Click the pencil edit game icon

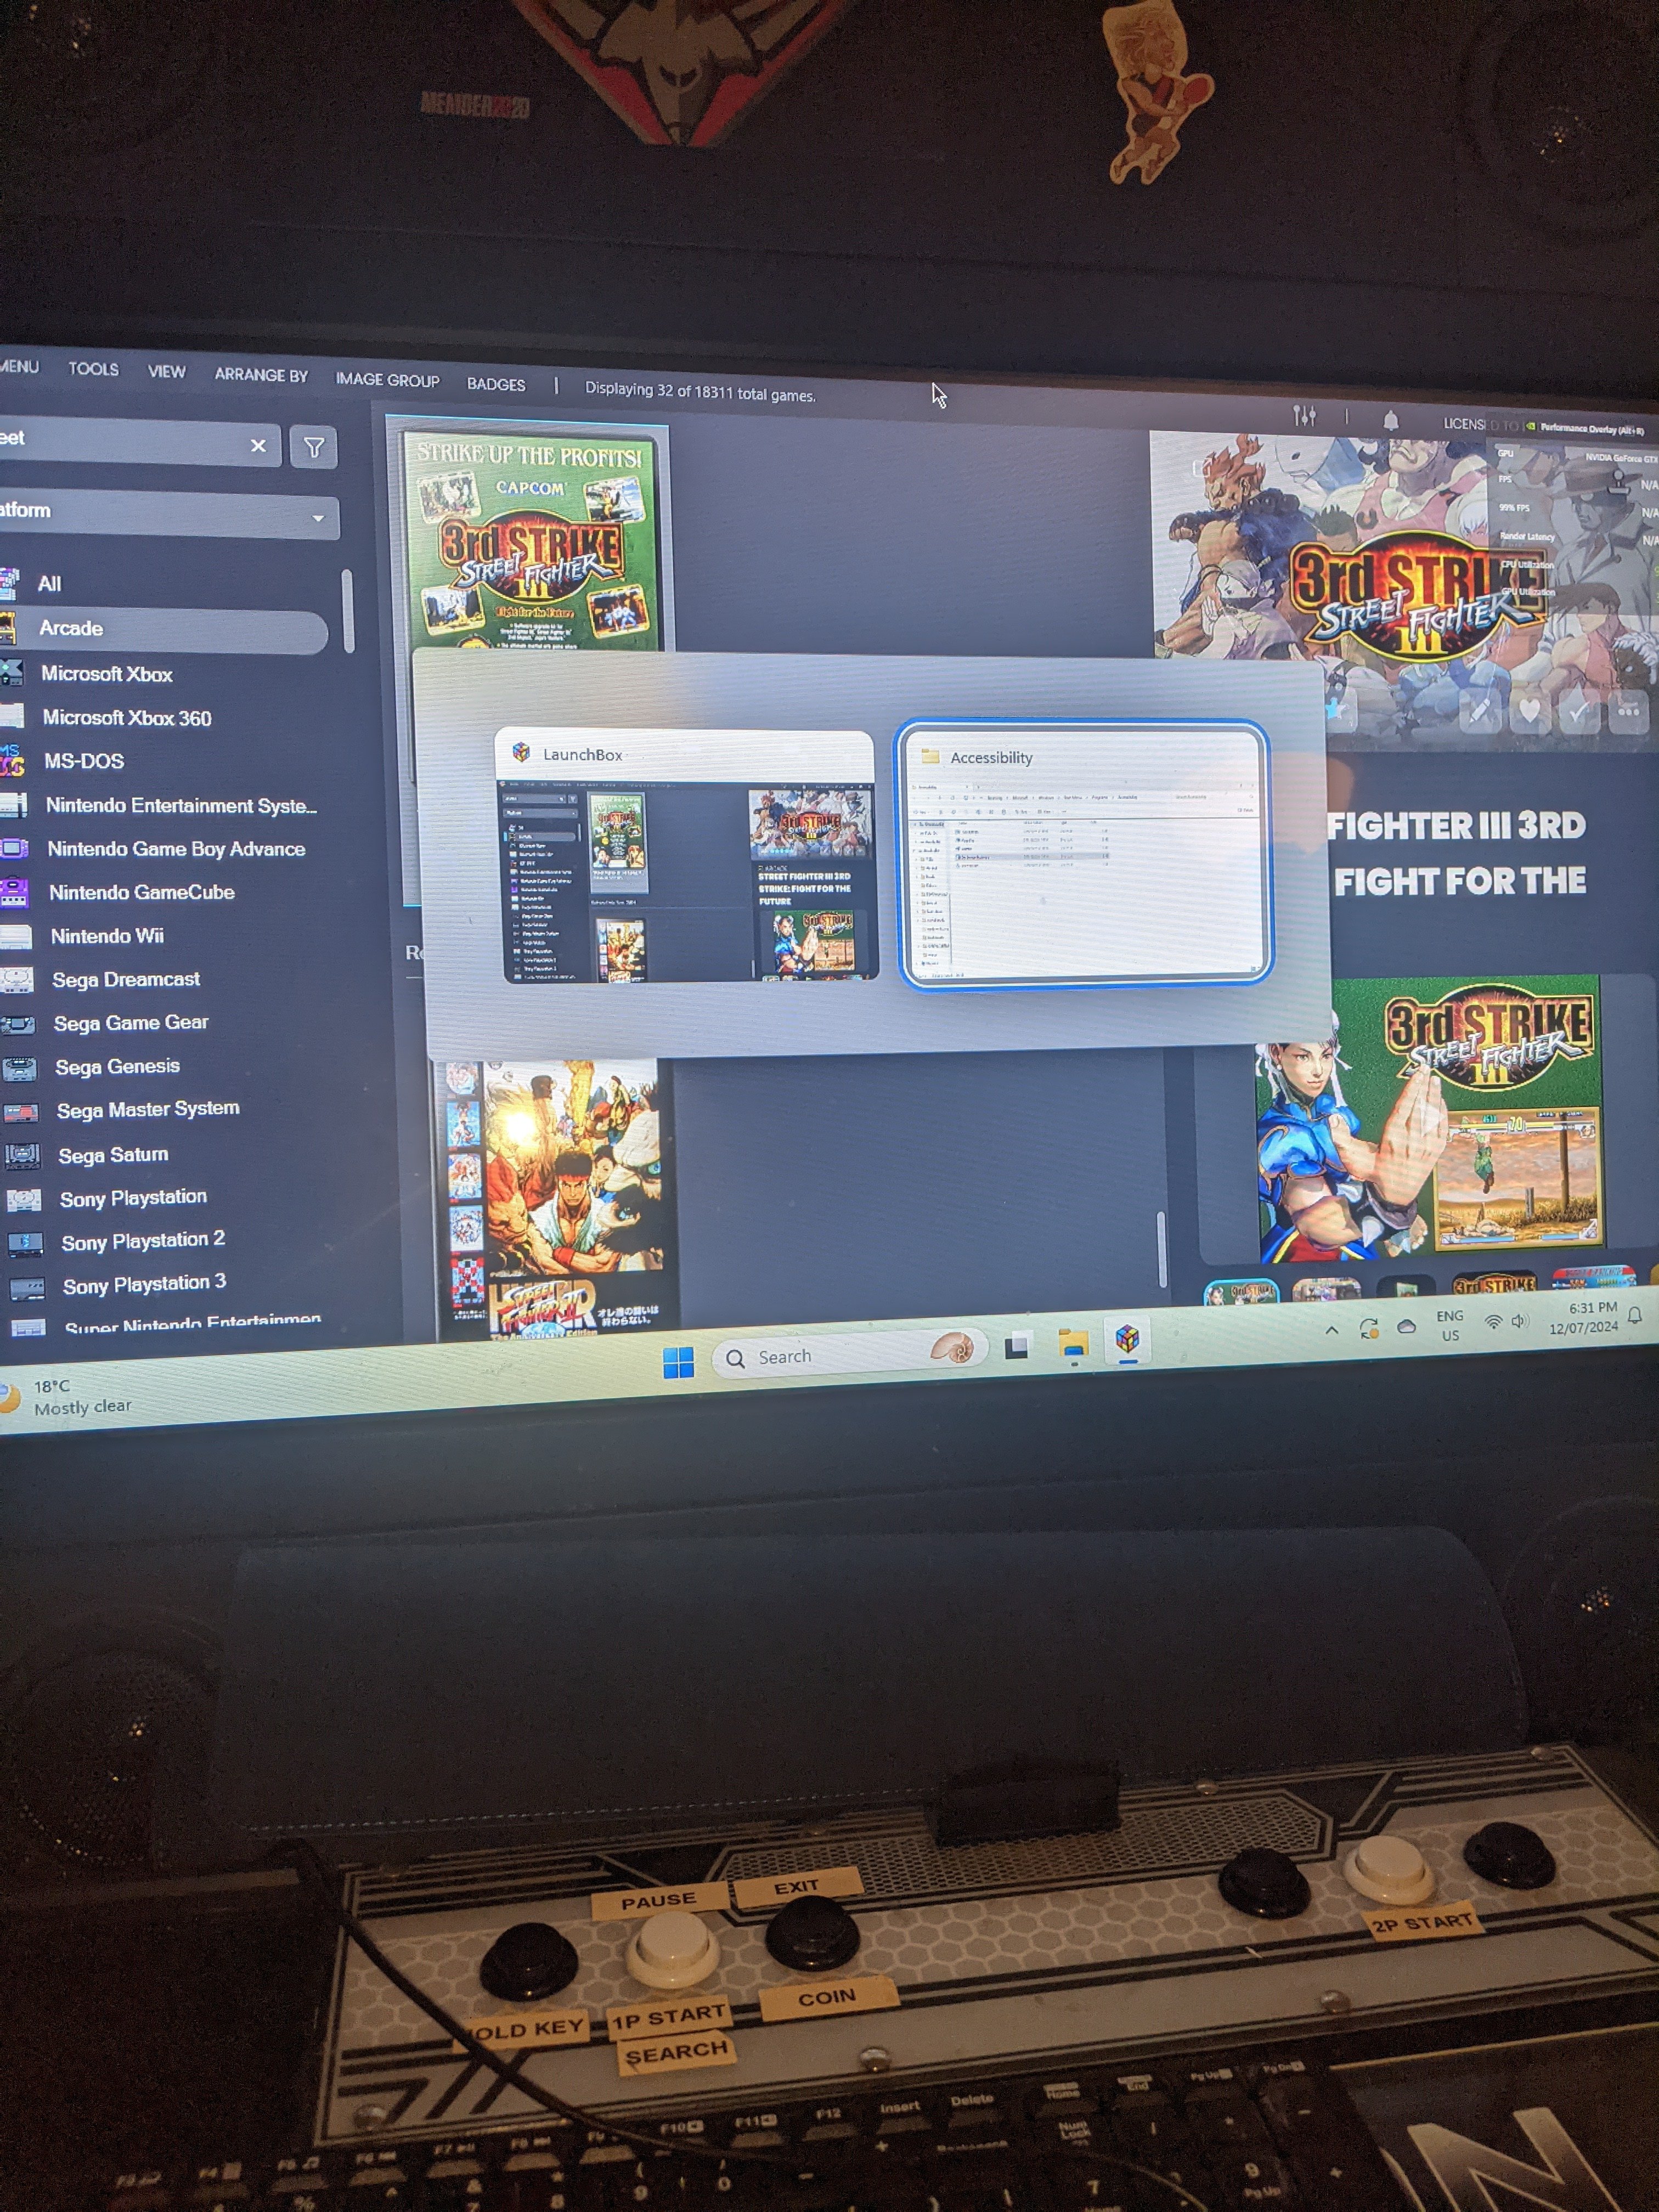[1480, 711]
